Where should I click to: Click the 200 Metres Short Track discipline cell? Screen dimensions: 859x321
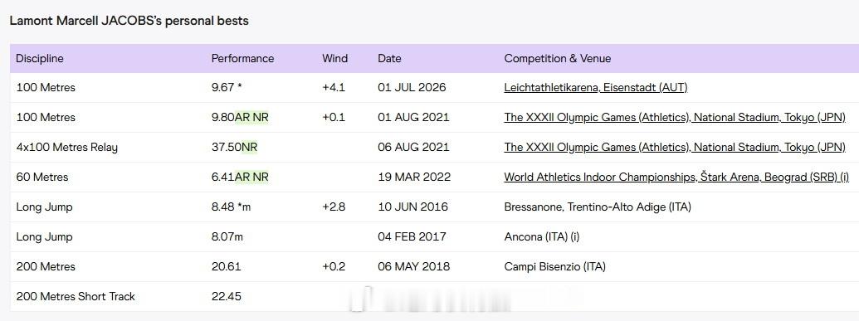click(76, 297)
